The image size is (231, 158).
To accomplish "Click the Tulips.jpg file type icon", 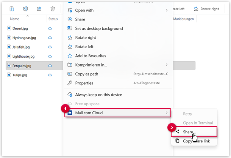I will click(9, 75).
